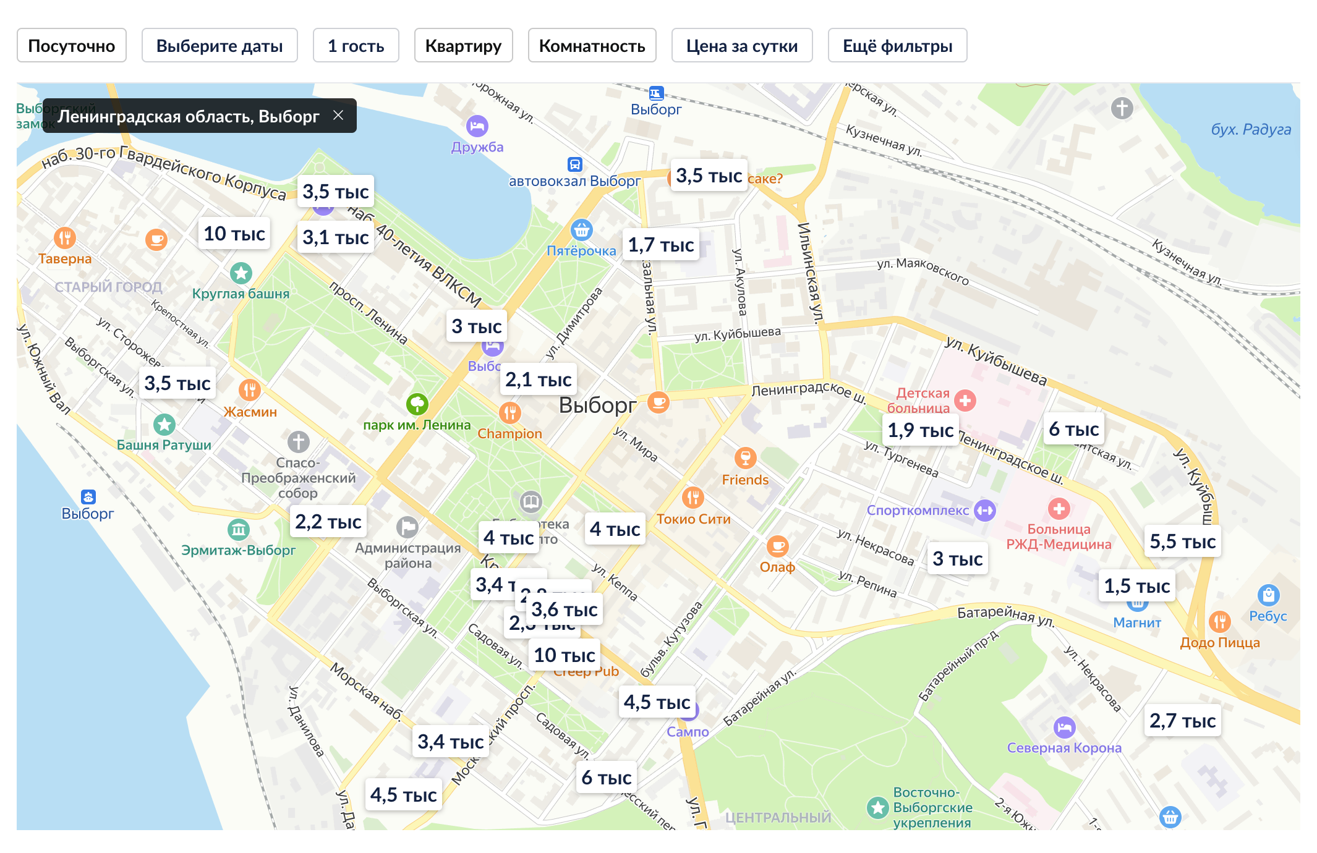
Task: Click the Выборг railway station icon
Action: (x=656, y=93)
